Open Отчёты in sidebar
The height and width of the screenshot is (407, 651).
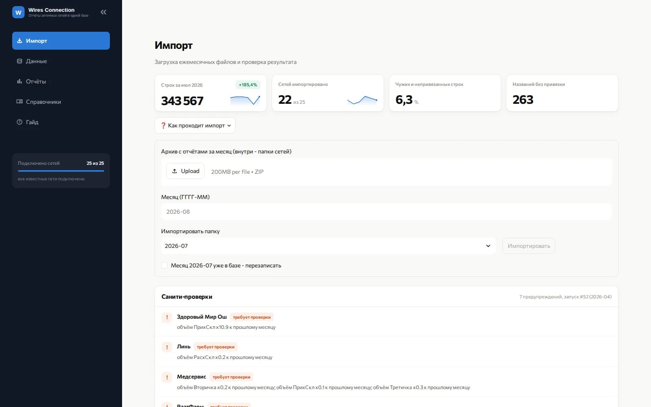coord(61,81)
